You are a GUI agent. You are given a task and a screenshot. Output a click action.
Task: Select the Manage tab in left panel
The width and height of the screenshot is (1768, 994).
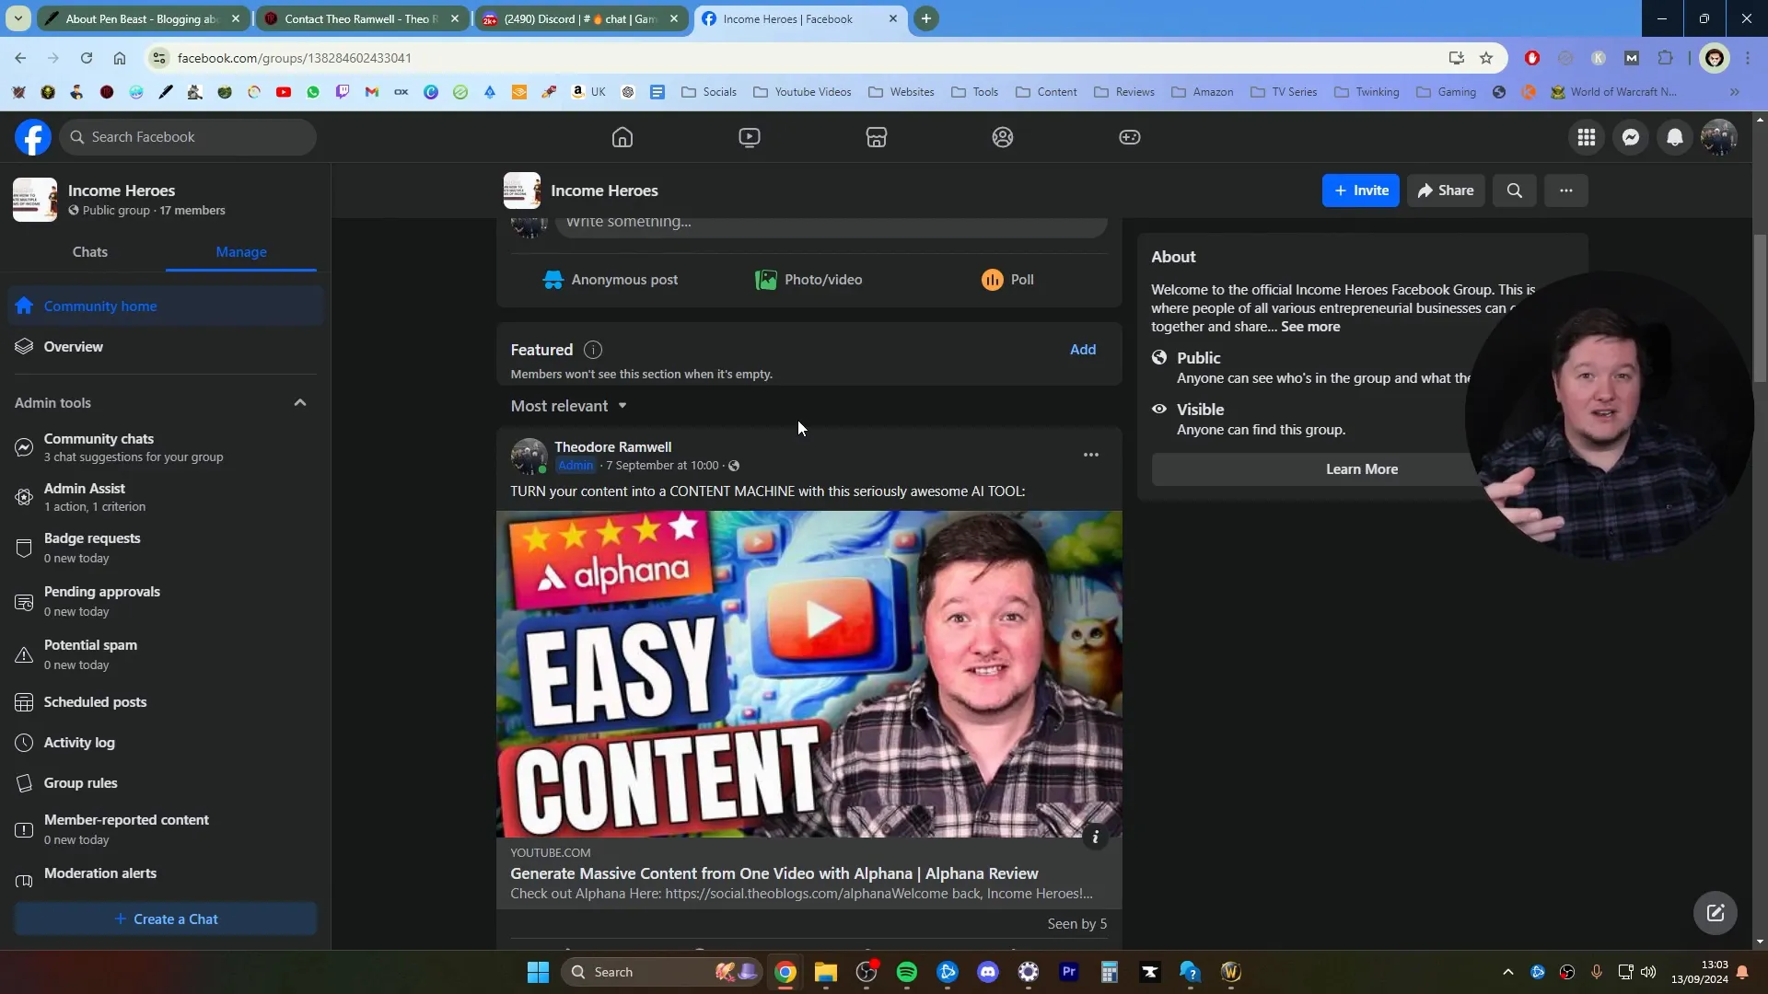coord(241,251)
